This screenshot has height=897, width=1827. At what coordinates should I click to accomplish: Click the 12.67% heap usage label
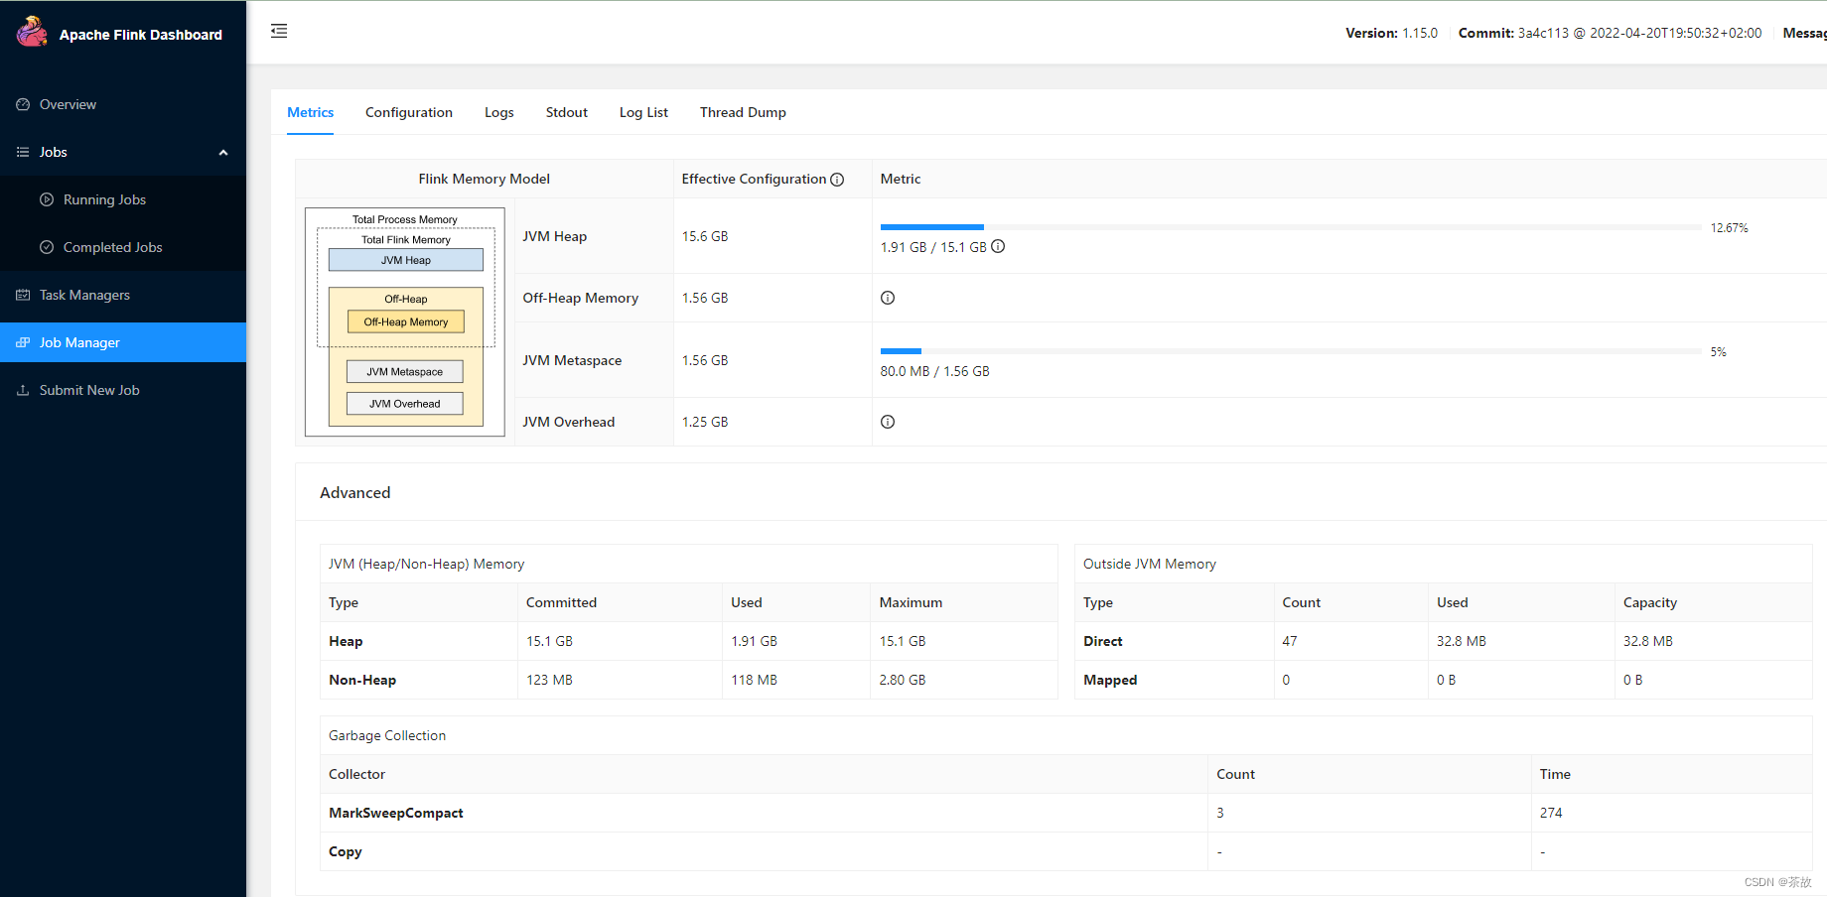[x=1729, y=228]
